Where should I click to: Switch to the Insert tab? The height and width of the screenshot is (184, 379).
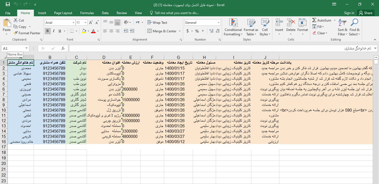click(42, 13)
